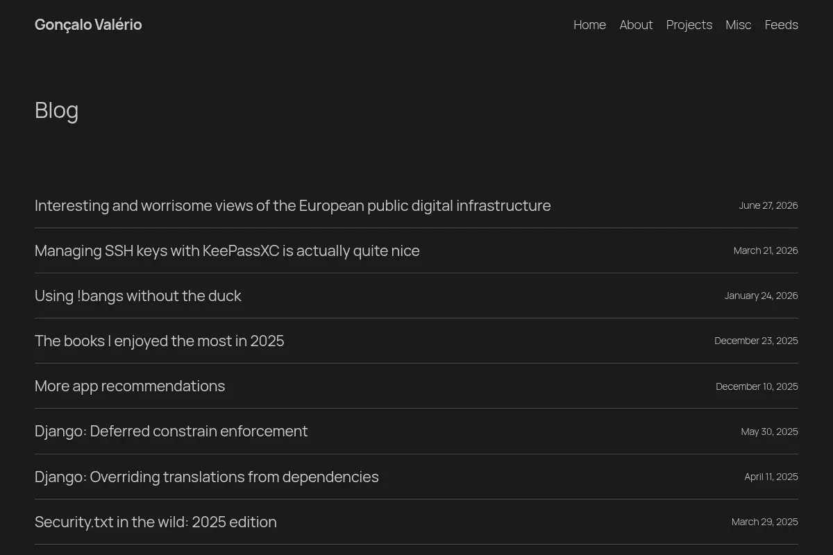Image resolution: width=833 pixels, height=555 pixels.
Task: Click the December 10, 2025 date
Action: [757, 386]
